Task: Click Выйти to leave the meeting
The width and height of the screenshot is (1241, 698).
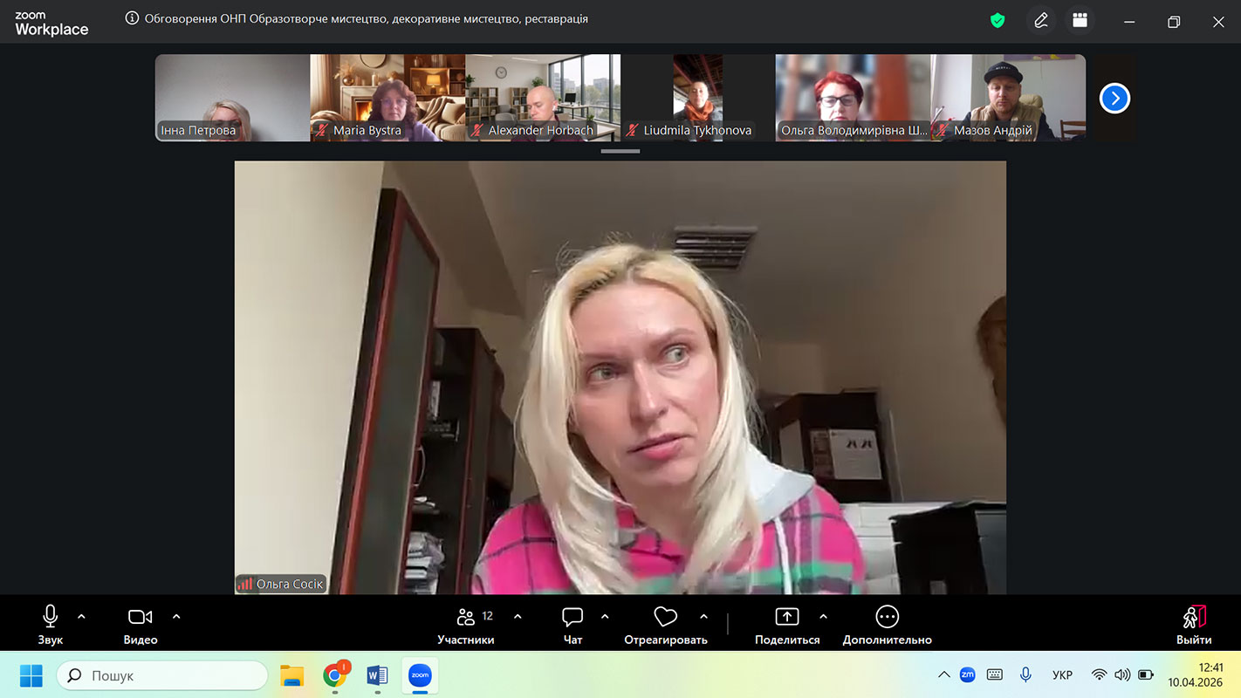Action: pyautogui.click(x=1193, y=624)
